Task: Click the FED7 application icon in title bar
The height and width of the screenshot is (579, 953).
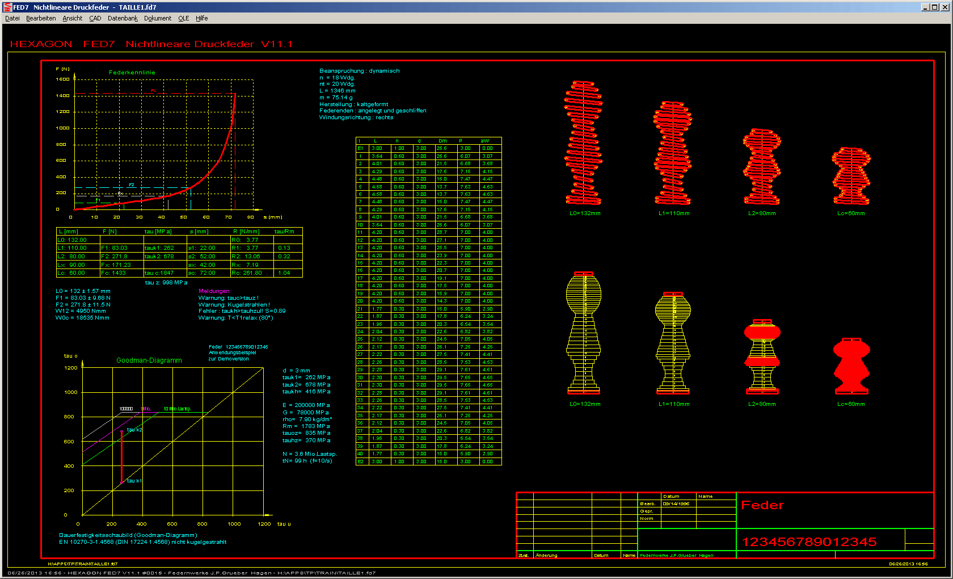Action: tap(7, 7)
